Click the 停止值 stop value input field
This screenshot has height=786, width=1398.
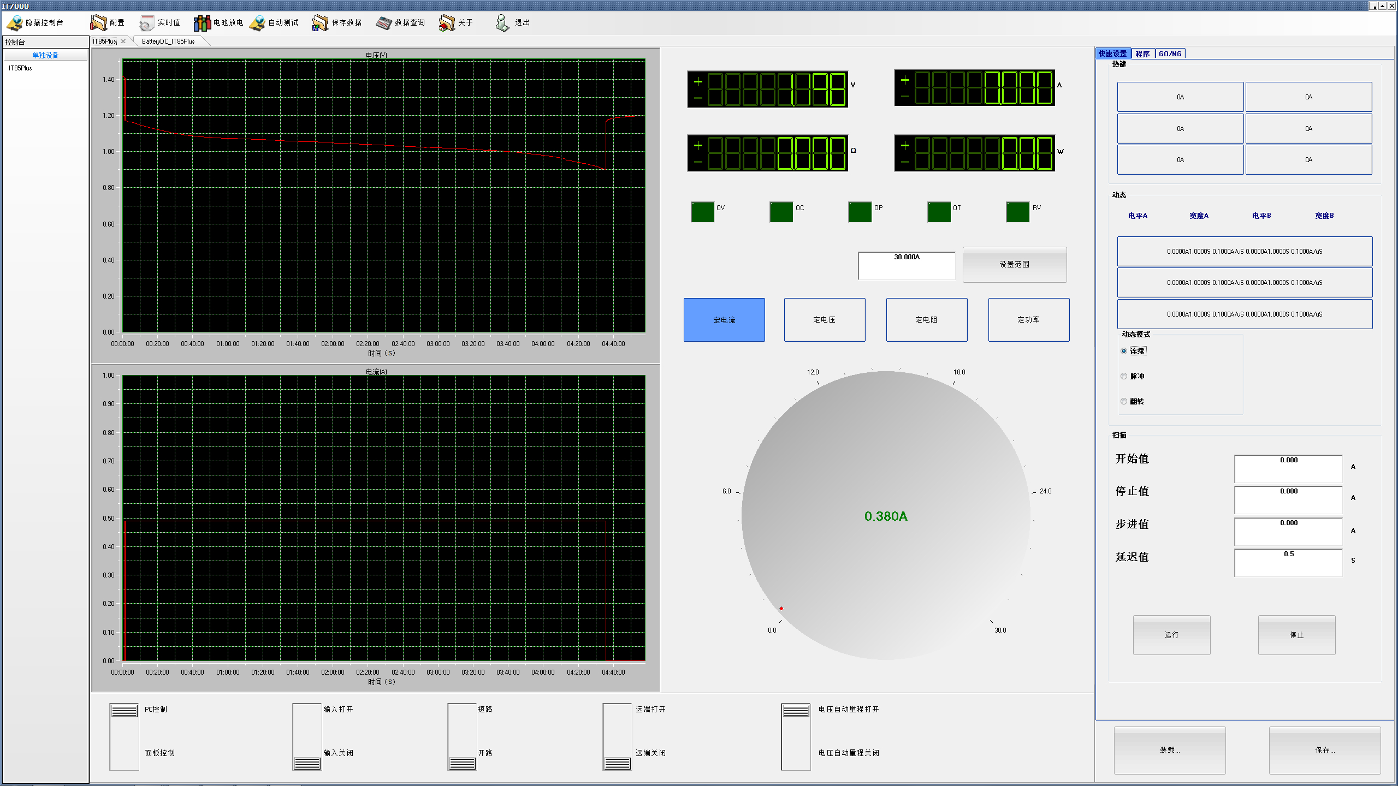[1288, 500]
